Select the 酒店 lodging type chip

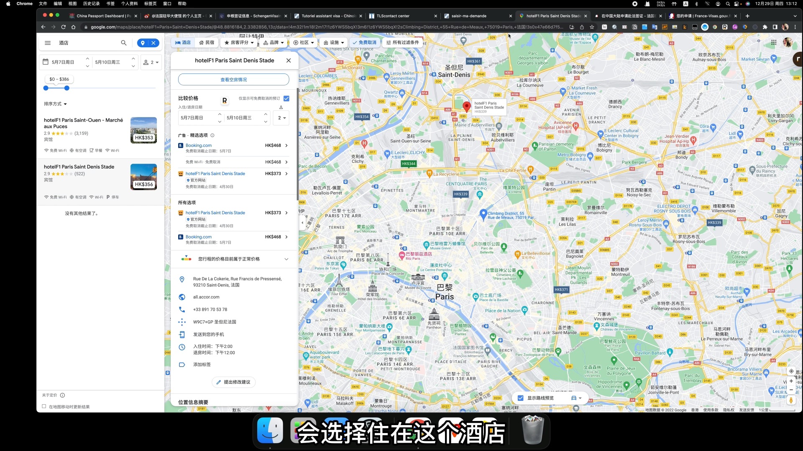183,43
